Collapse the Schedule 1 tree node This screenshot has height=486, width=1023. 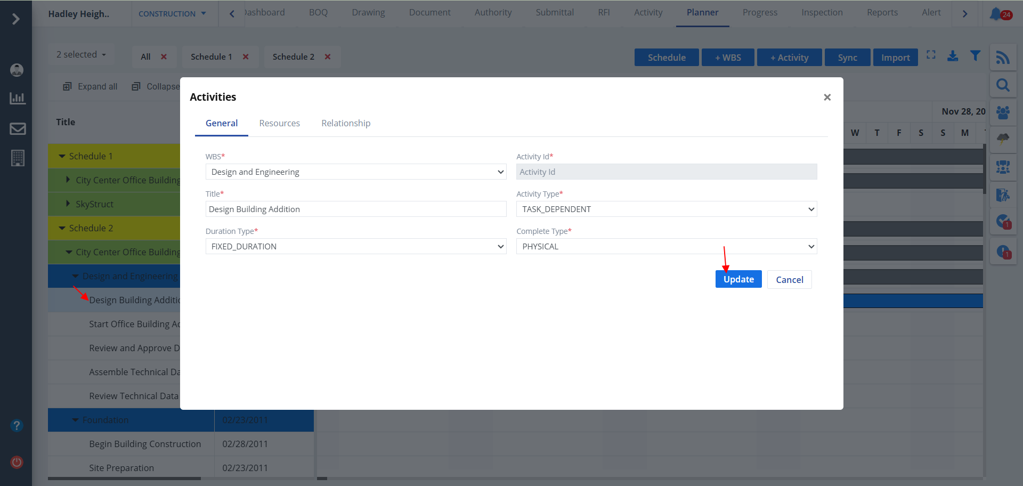pyautogui.click(x=62, y=156)
